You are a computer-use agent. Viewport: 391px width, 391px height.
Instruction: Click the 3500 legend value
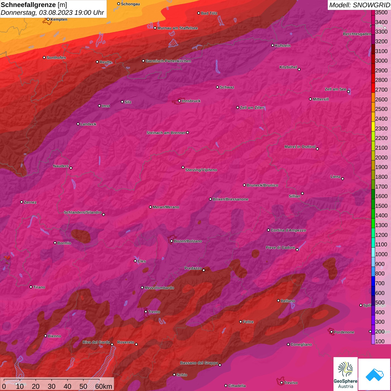tap(382, 13)
